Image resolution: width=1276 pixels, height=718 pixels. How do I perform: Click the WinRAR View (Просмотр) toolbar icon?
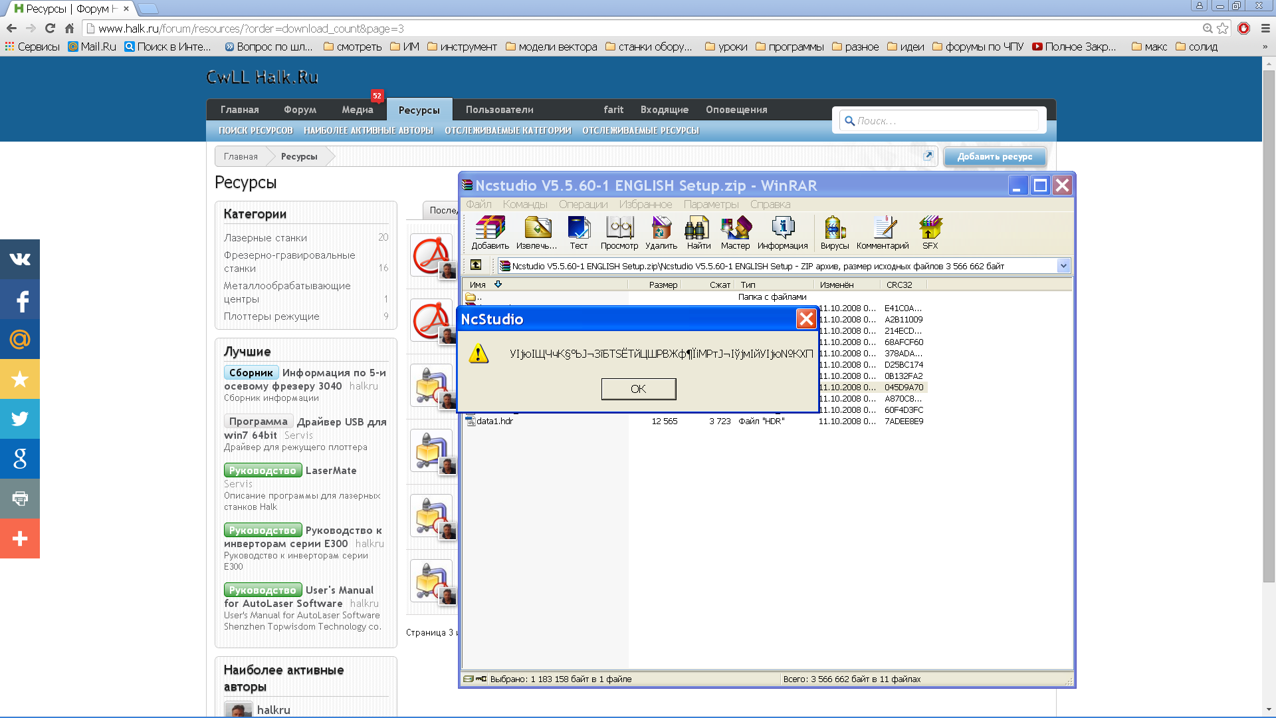point(619,232)
